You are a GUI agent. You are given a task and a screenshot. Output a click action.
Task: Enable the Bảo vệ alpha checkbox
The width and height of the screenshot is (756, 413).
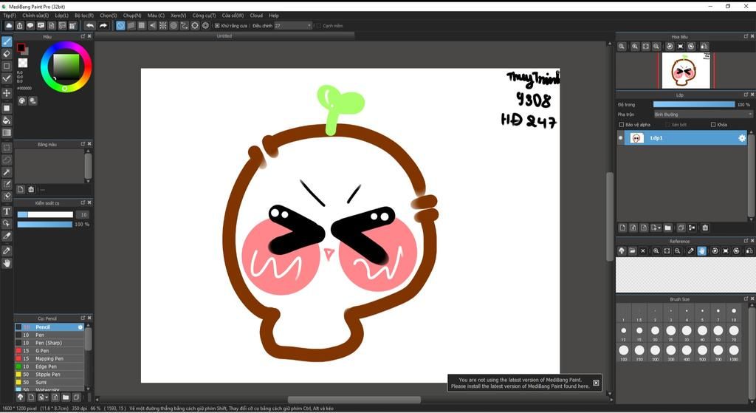pos(622,124)
